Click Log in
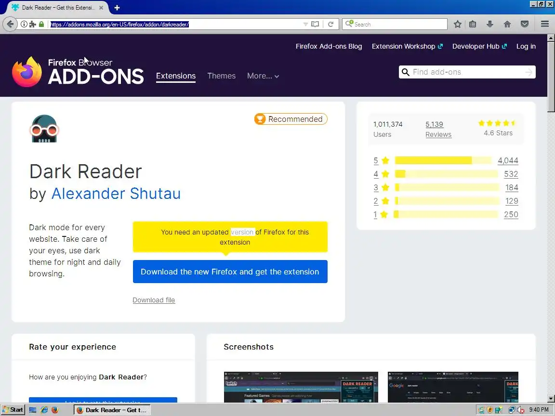The image size is (555, 416). 526,46
